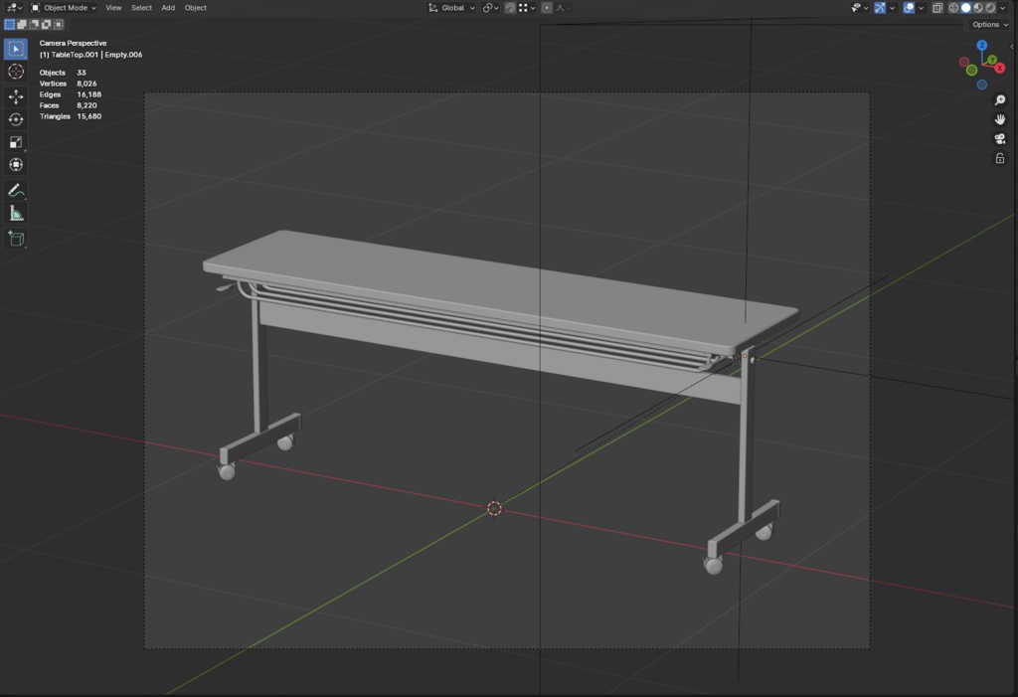This screenshot has height=697, width=1018.
Task: Expand the sidebar with the edge arrow
Action: (x=1012, y=47)
